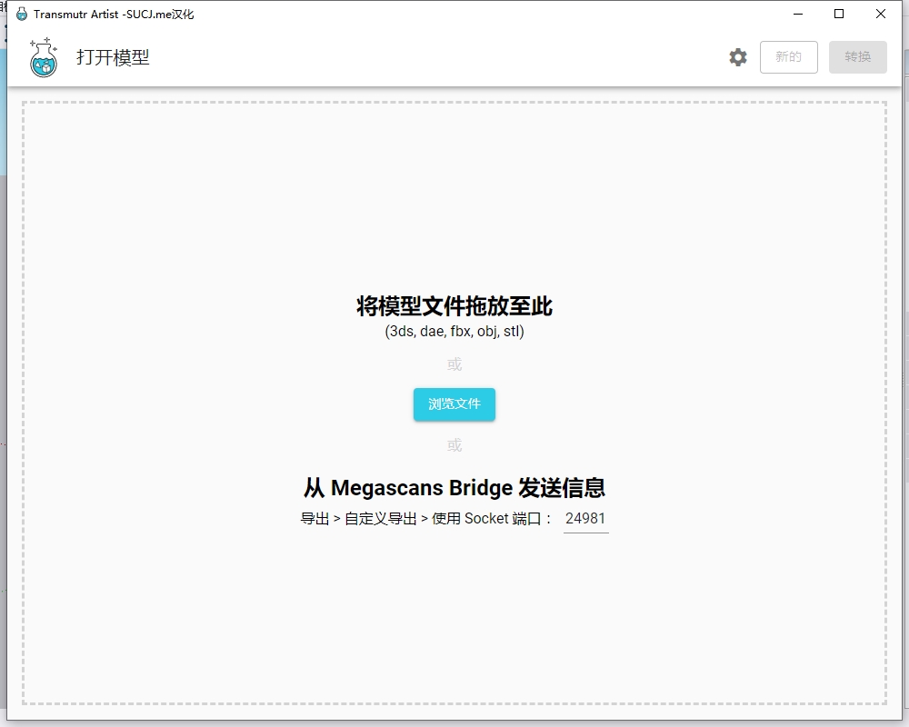Minimize the Transmutr Artist window

click(x=797, y=14)
